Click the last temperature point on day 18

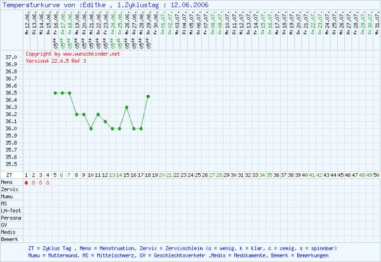(x=148, y=96)
